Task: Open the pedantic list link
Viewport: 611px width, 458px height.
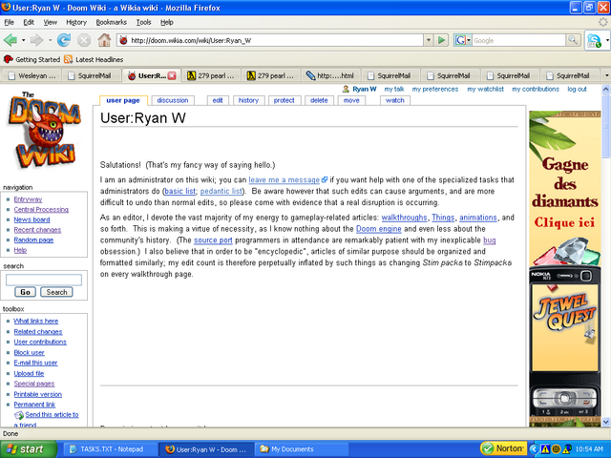Action: click(221, 191)
